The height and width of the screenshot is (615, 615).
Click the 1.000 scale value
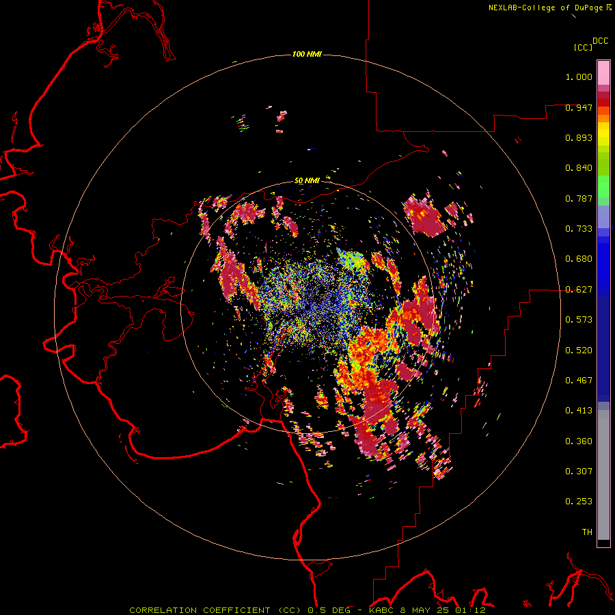pos(579,77)
